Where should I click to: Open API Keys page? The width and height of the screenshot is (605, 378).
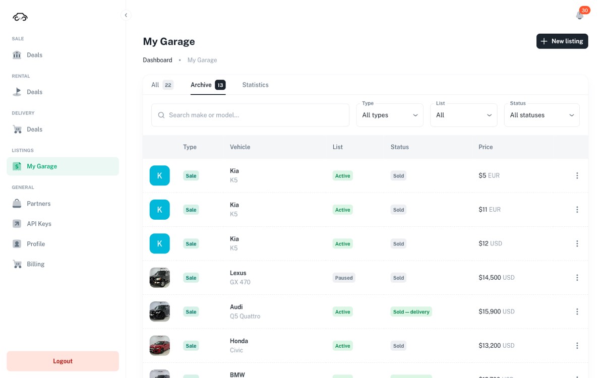click(x=63, y=224)
